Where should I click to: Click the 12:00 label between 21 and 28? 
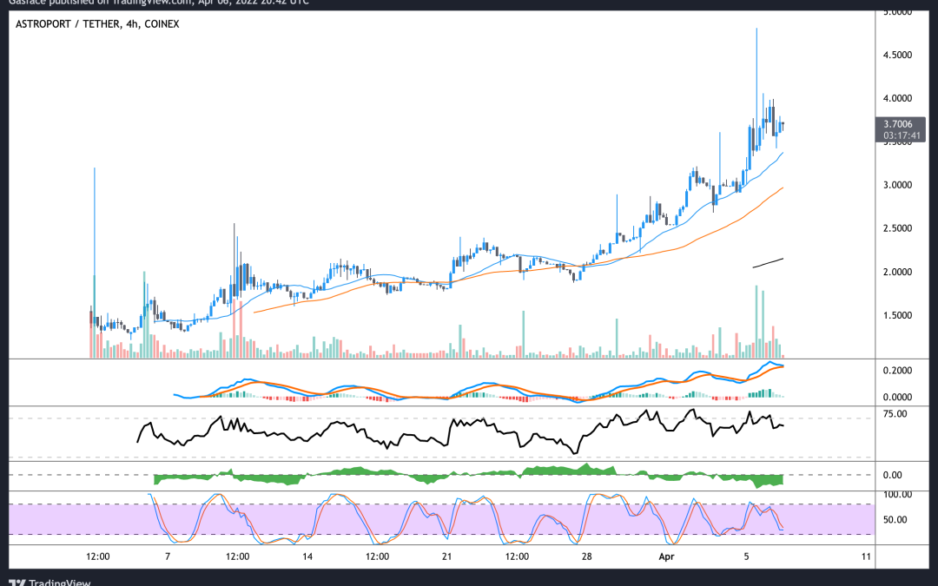(x=517, y=556)
